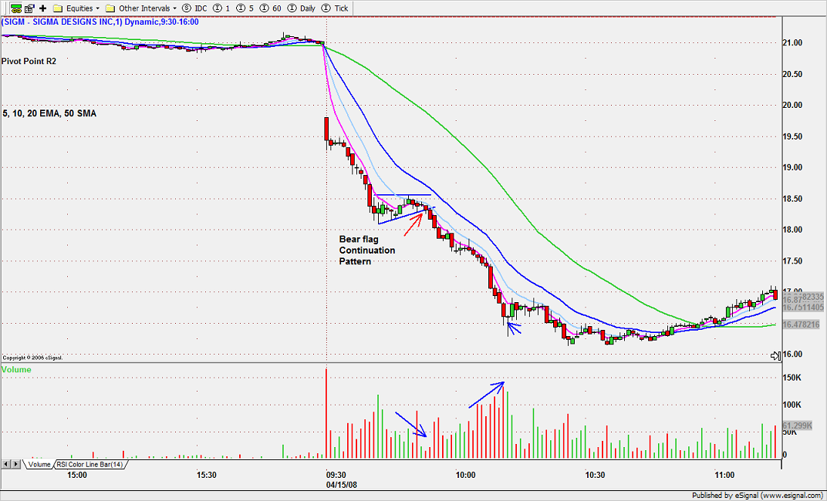Click the black plus icon in toolbar
The image size is (827, 501).
(x=42, y=8)
